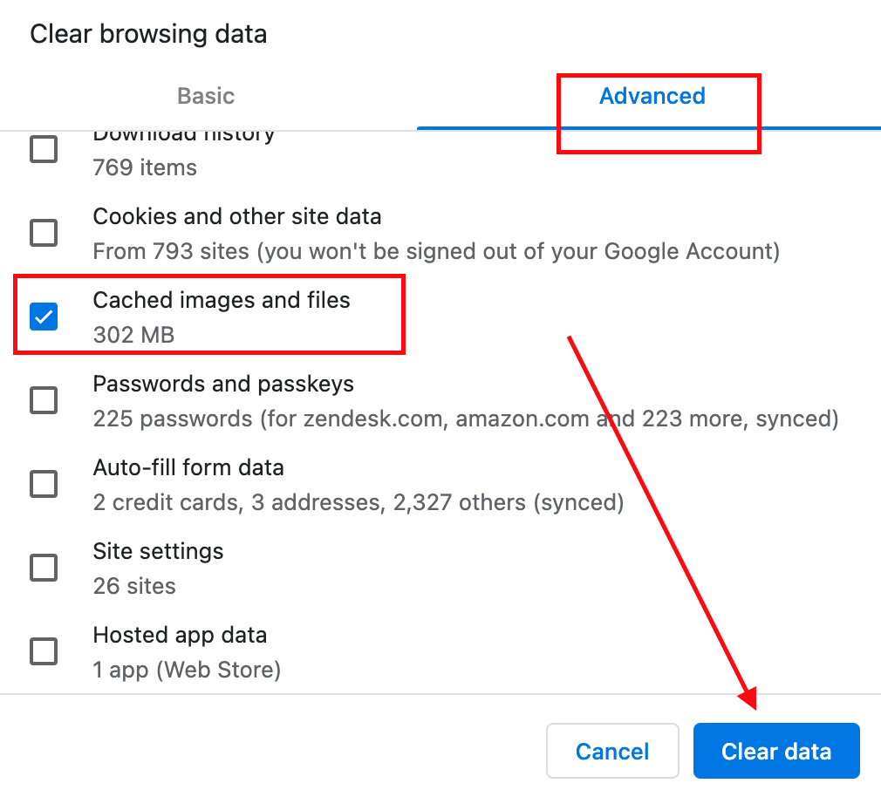Click the 'Passwords and passkeys' label
Viewport: 881px width, 790px height.
pyautogui.click(x=223, y=384)
